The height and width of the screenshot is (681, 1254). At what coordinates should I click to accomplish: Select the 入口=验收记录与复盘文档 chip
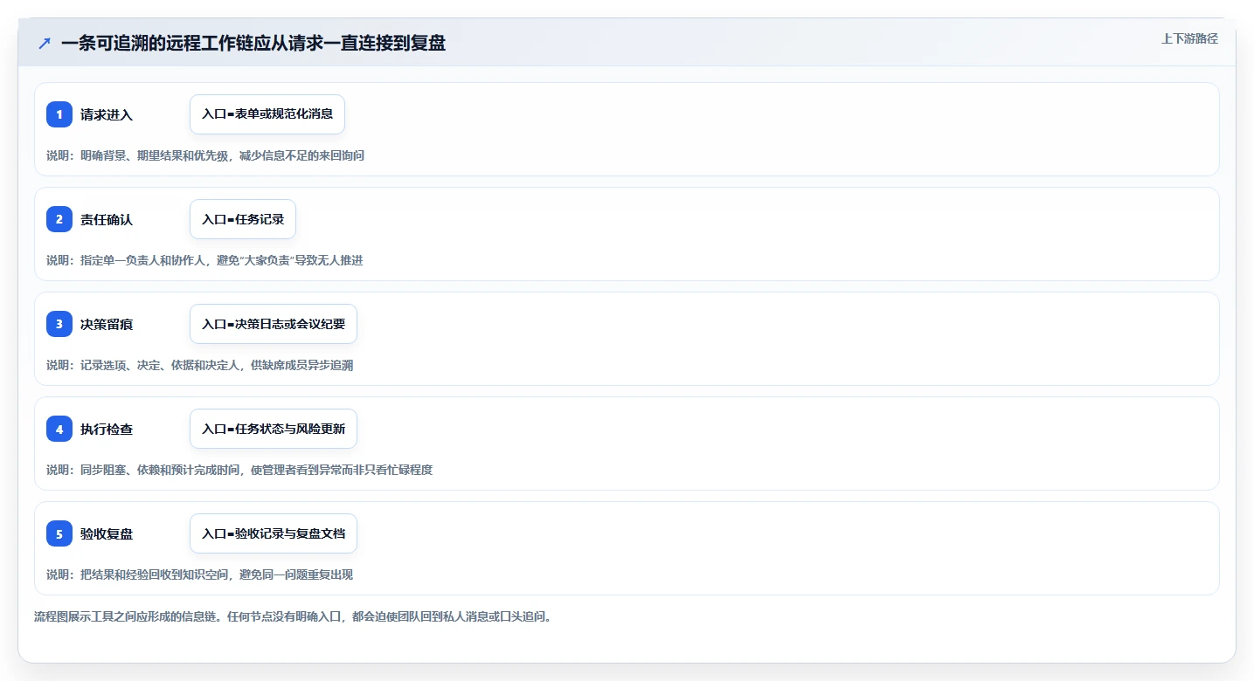(x=274, y=533)
